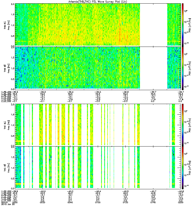
Task: Click the X_RE_GSE value "-40.5"
Action: [125, 191]
